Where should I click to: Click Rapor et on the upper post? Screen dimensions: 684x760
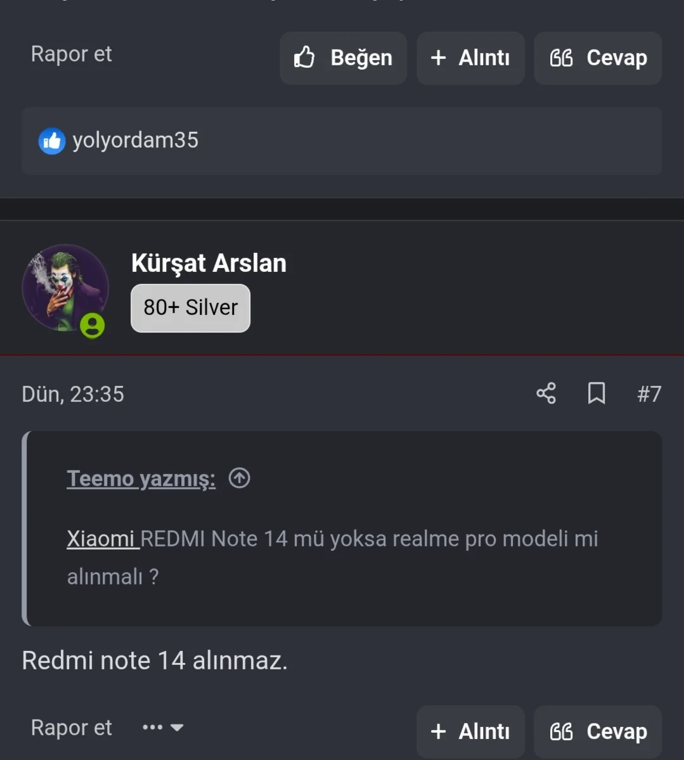[x=71, y=54]
